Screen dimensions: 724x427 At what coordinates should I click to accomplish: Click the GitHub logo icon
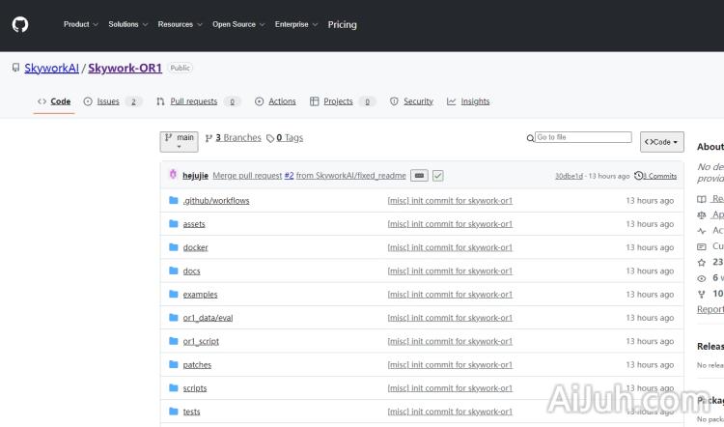(20, 24)
